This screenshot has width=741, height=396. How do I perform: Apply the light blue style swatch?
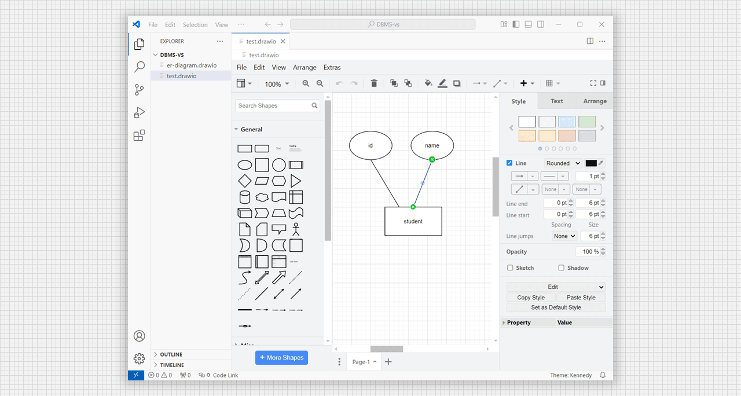567,122
